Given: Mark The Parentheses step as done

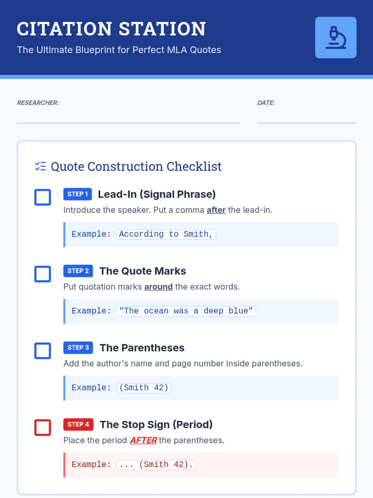Looking at the screenshot, I should 43,351.
